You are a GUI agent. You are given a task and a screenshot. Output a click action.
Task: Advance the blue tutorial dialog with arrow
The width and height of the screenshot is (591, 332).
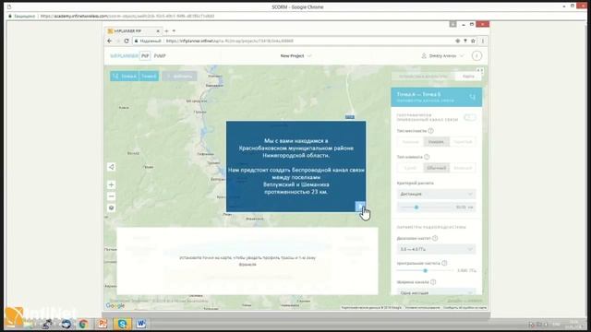tap(360, 206)
